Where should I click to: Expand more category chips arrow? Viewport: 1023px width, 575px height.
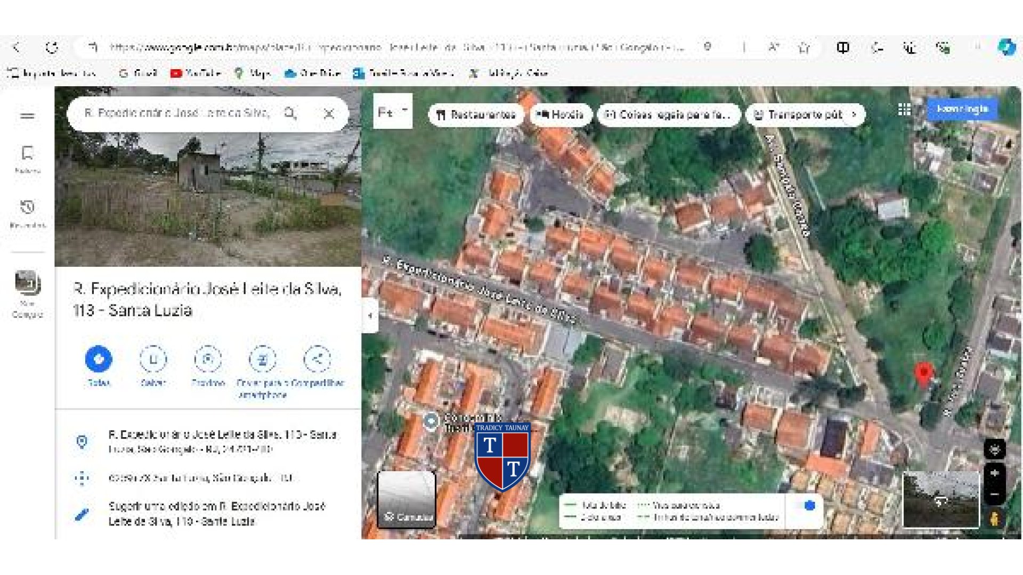coord(854,114)
